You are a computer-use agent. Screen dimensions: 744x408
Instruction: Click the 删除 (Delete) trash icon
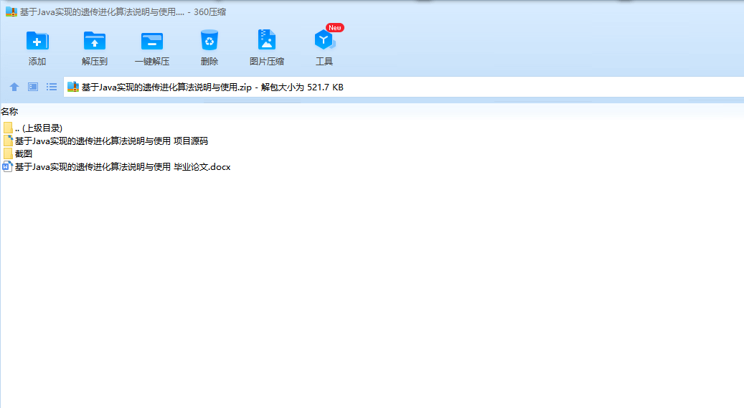click(x=209, y=40)
